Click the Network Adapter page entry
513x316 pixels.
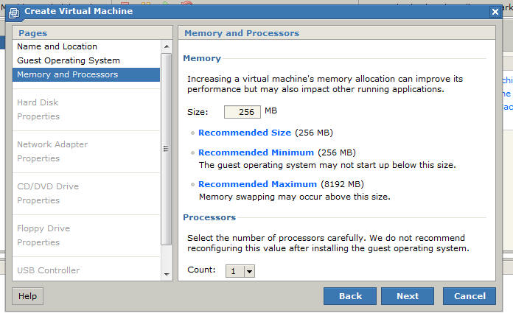(52, 144)
